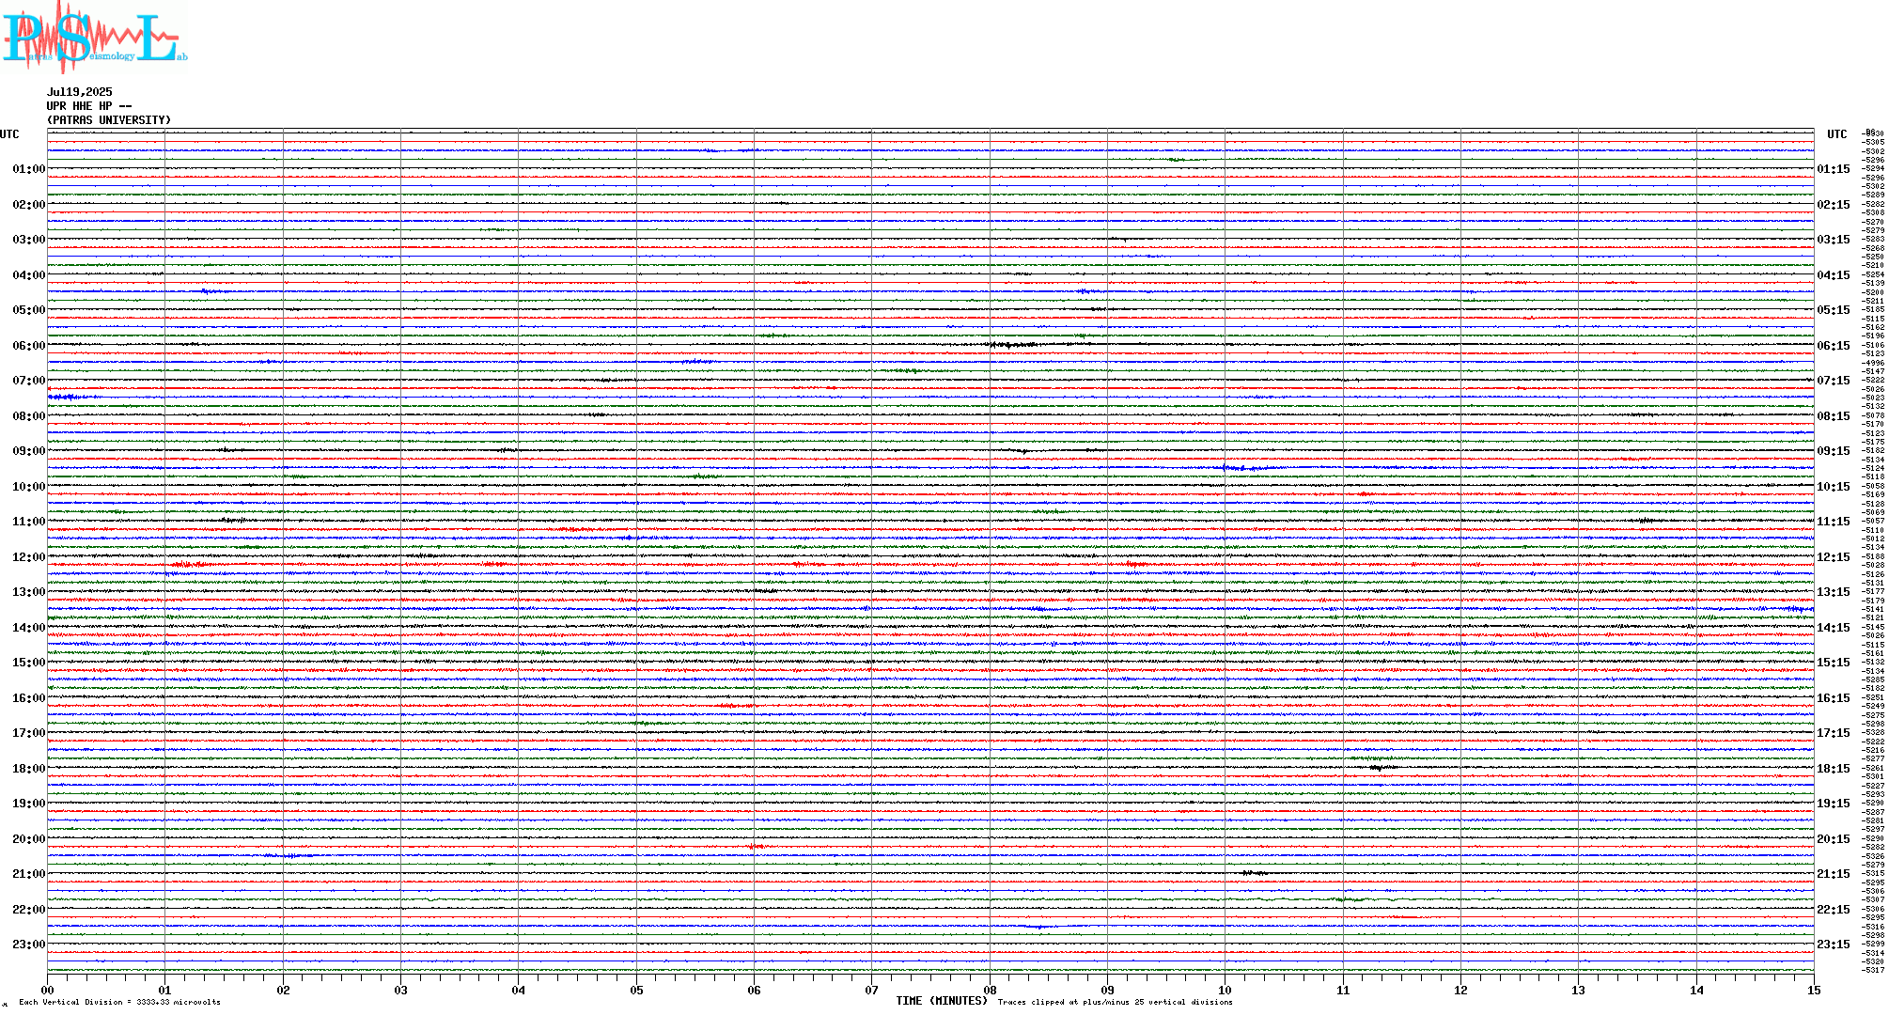Image resolution: width=1889 pixels, height=1015 pixels.
Task: Click the UTC label above the 01:00 label
Action: pyautogui.click(x=9, y=134)
